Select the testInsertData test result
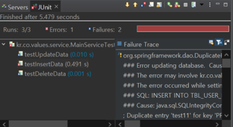 tap(53, 64)
